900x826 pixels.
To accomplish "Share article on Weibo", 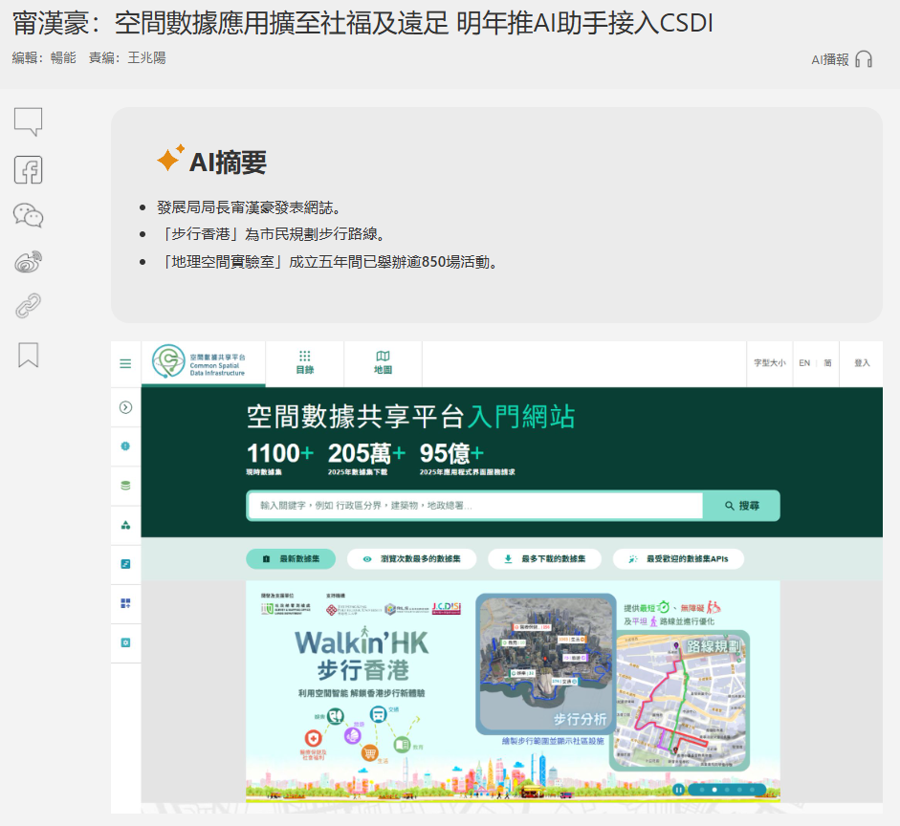I will click(x=28, y=262).
